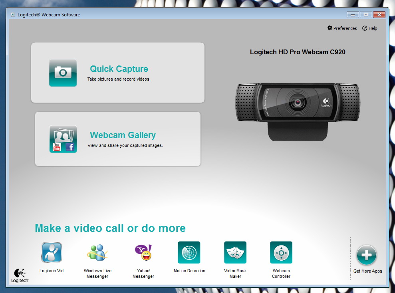395x293 pixels.
Task: Maximize the Logitech Webcam Software window
Action: point(366,15)
